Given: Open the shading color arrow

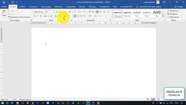Looking at the screenshot, I should click(98, 16).
